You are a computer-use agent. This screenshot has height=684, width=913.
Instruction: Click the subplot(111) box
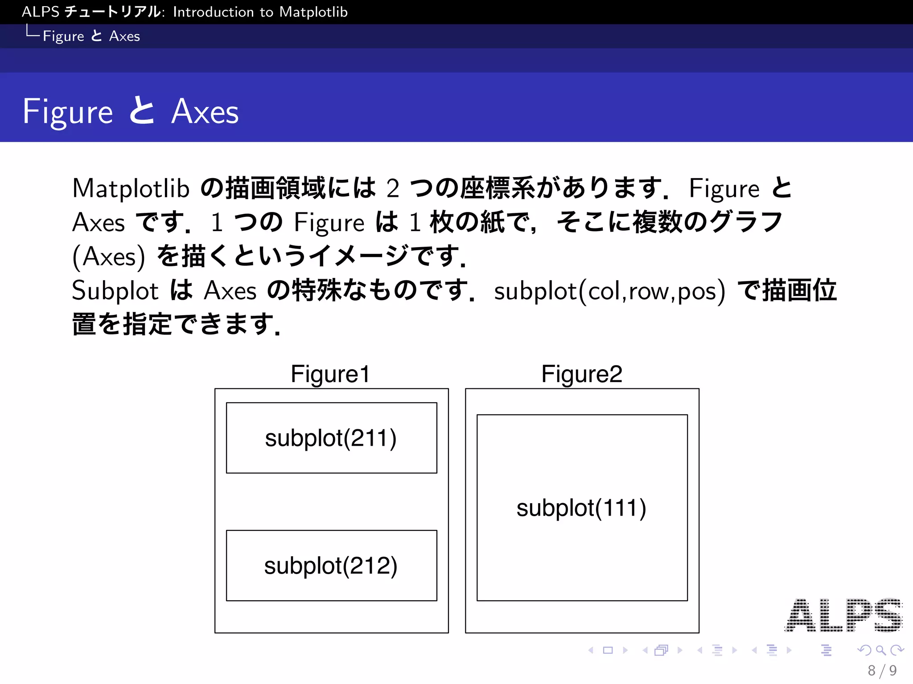pyautogui.click(x=582, y=508)
